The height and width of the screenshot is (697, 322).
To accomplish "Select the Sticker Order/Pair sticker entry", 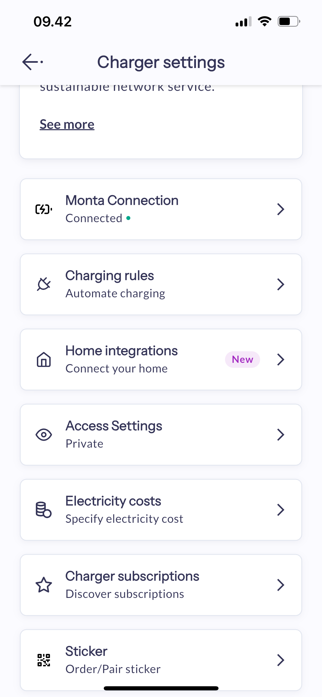I will click(161, 660).
